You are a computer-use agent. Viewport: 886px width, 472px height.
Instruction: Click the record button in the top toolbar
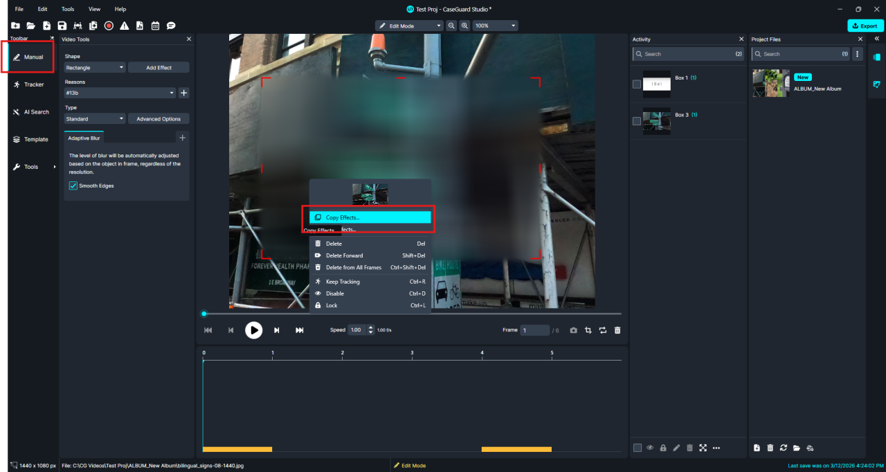pyautogui.click(x=109, y=26)
